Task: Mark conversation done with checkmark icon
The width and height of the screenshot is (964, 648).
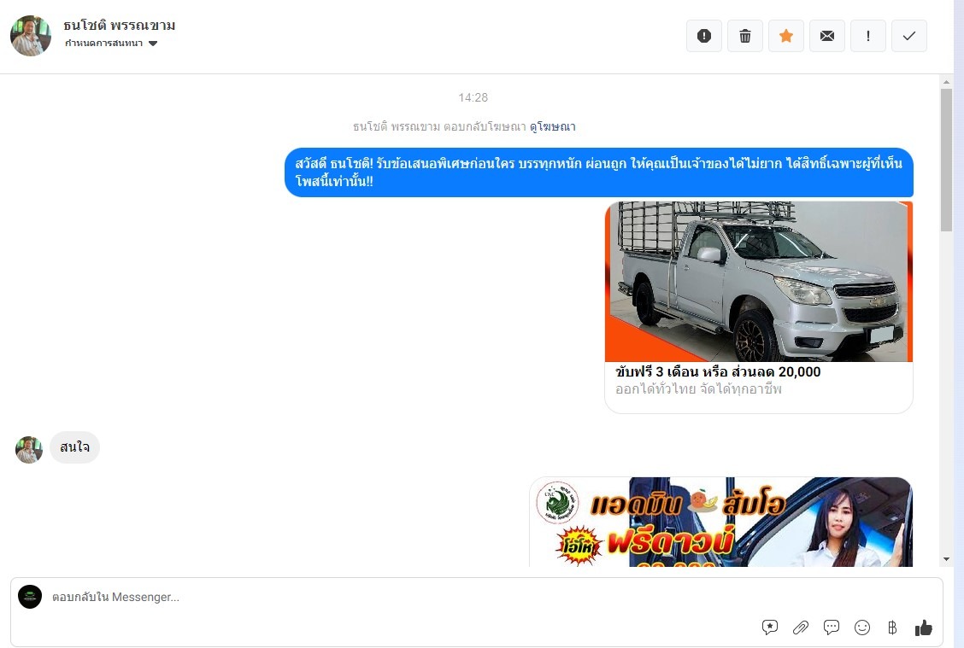Action: point(908,36)
